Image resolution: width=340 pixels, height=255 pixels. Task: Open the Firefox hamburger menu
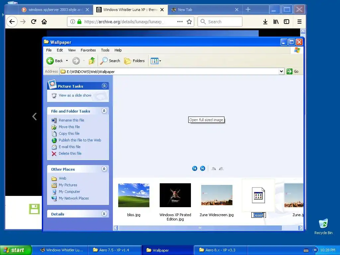click(x=299, y=22)
